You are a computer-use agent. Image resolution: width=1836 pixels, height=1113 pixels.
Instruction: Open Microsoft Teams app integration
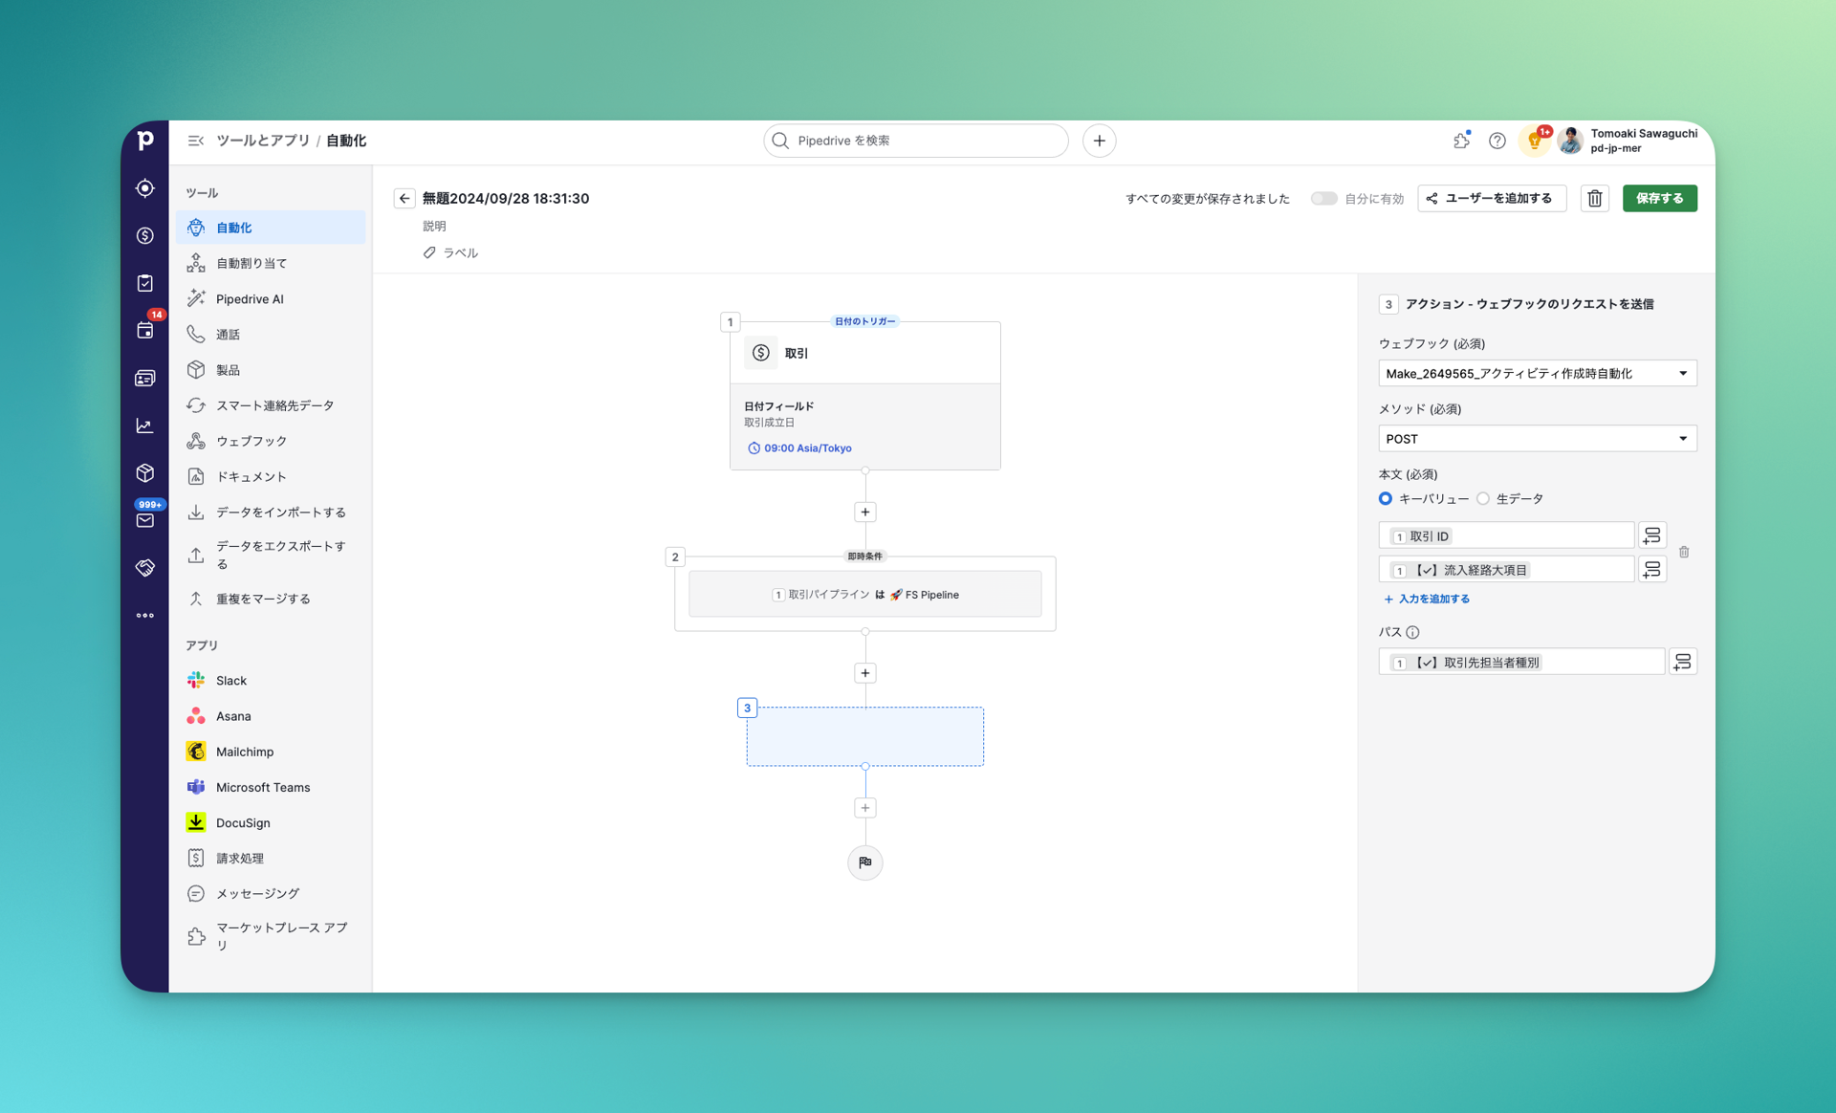coord(271,787)
